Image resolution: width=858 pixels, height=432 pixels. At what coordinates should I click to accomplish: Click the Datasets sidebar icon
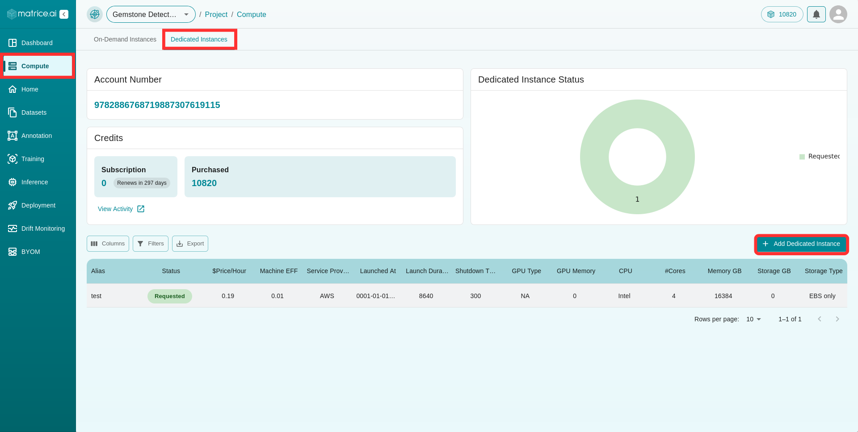tap(13, 112)
